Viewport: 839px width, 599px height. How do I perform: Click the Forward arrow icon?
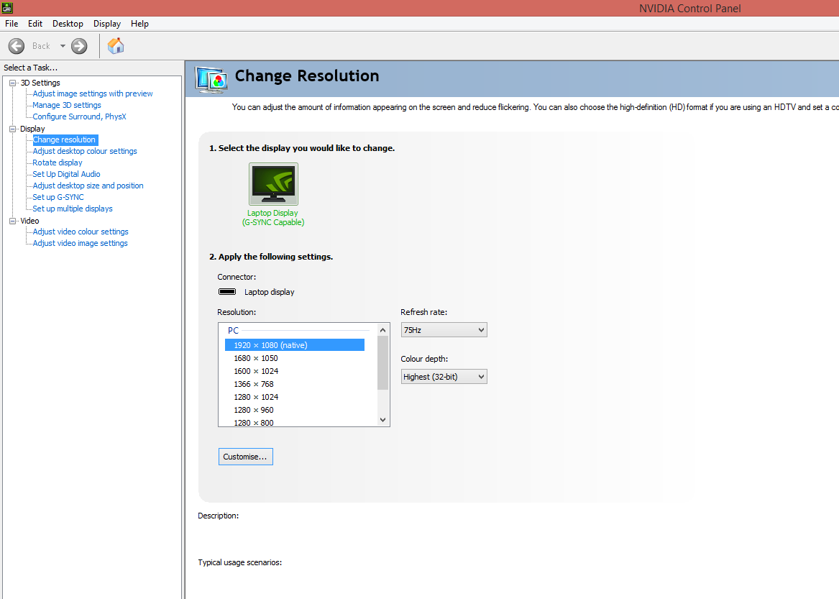tap(79, 46)
